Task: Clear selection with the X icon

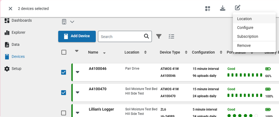Action: coord(10,9)
